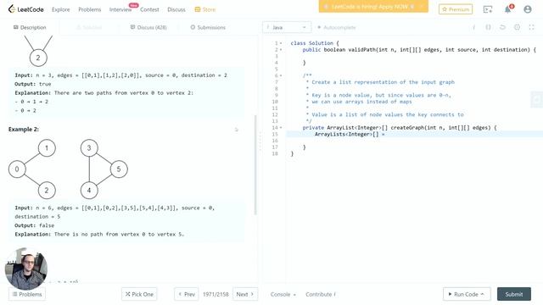Open the Explore menu
Screen dimensions: 543x305
pyautogui.click(x=60, y=9)
